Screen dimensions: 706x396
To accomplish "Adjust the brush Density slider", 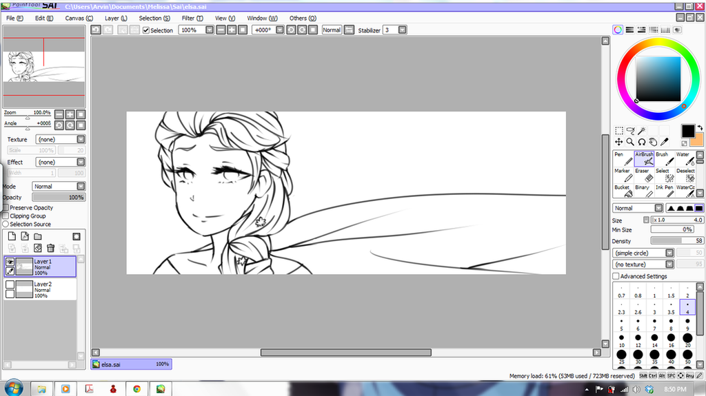I will [x=677, y=241].
